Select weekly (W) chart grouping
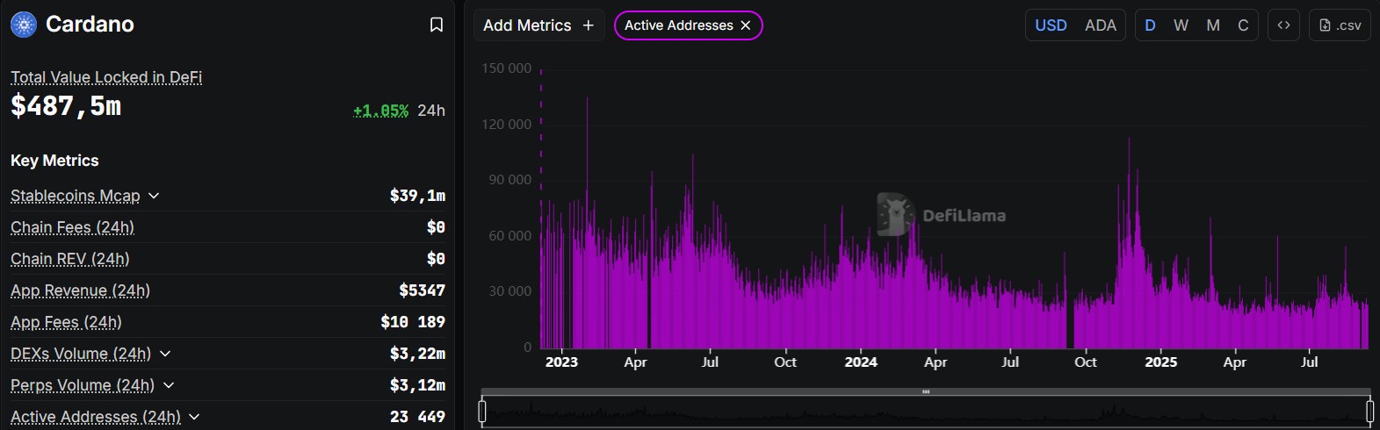The width and height of the screenshot is (1380, 430). click(1181, 25)
